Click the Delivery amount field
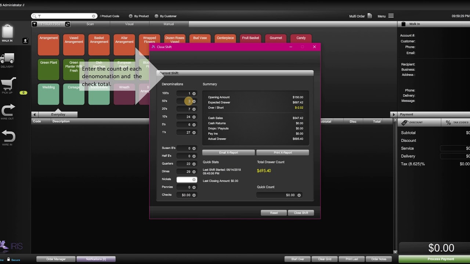Image resolution: width=470 pixels, height=264 pixels. (x=455, y=156)
